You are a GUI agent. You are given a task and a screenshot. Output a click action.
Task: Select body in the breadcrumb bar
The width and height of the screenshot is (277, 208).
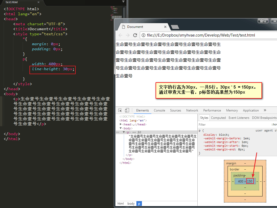pyautogui.click(x=131, y=203)
